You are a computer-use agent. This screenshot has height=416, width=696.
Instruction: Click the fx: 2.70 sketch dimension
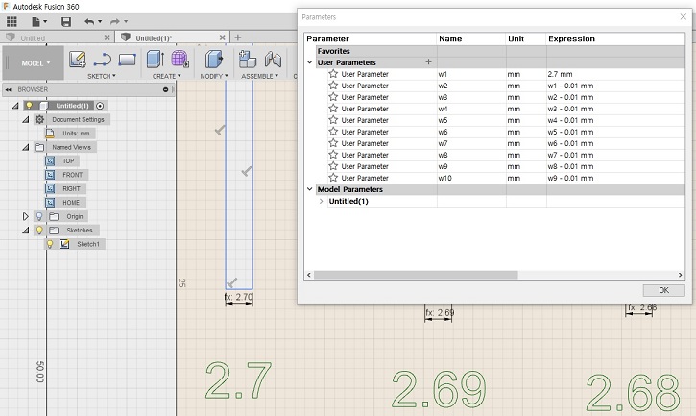tap(239, 297)
